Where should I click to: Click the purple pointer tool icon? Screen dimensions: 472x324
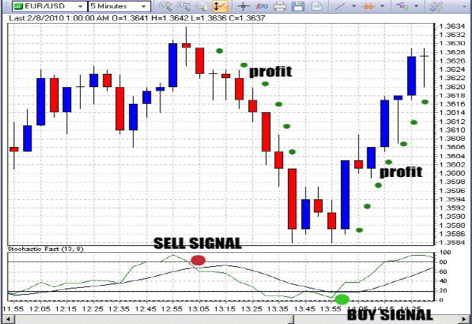(x=402, y=6)
